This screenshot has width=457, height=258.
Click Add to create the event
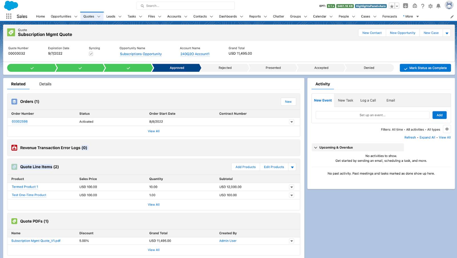[x=440, y=115]
